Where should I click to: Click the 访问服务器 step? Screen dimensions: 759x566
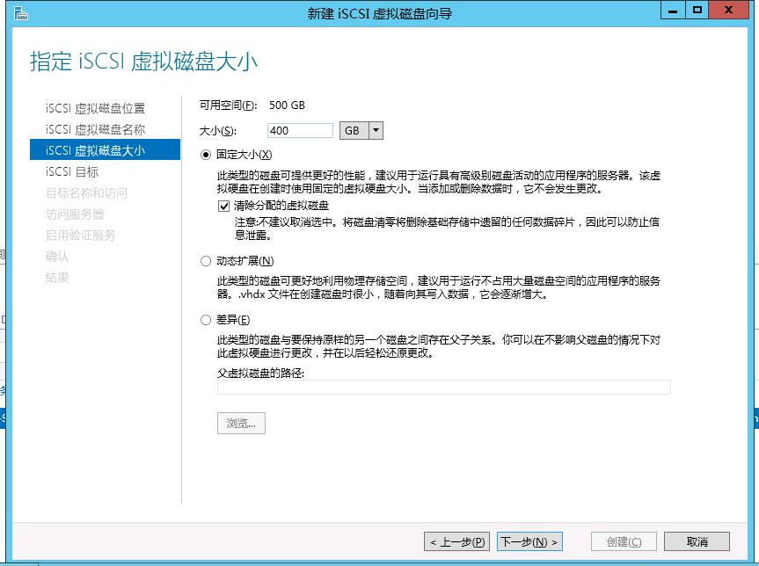click(75, 214)
